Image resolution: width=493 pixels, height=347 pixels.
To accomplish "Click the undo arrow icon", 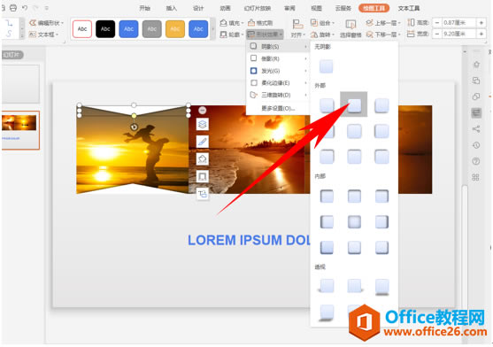I will click(x=25, y=8).
